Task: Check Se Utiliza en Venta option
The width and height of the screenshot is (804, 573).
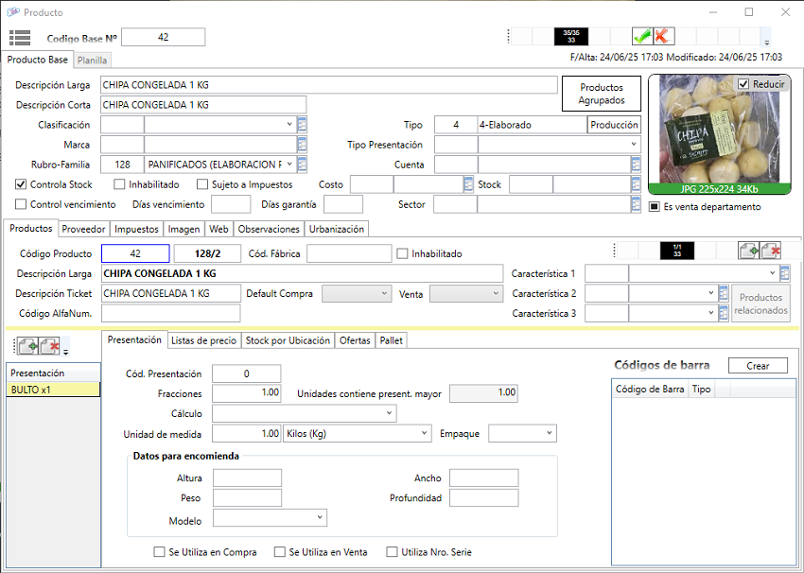Action: [280, 552]
